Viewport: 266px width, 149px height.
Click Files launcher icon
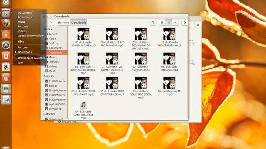[6, 13]
